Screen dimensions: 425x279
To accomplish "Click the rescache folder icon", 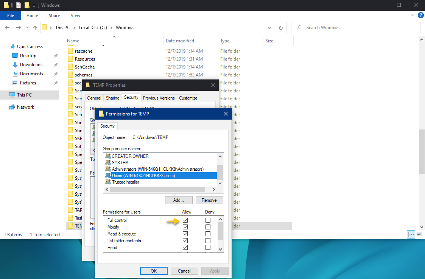I will [70, 51].
